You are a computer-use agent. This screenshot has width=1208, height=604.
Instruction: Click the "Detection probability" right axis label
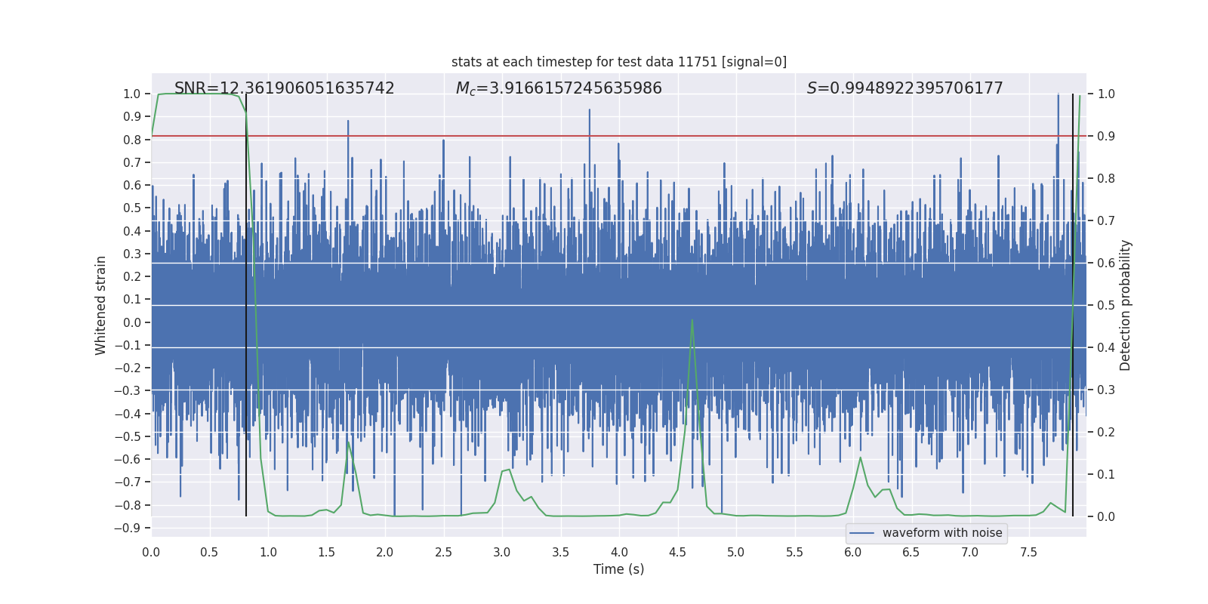click(x=1126, y=306)
